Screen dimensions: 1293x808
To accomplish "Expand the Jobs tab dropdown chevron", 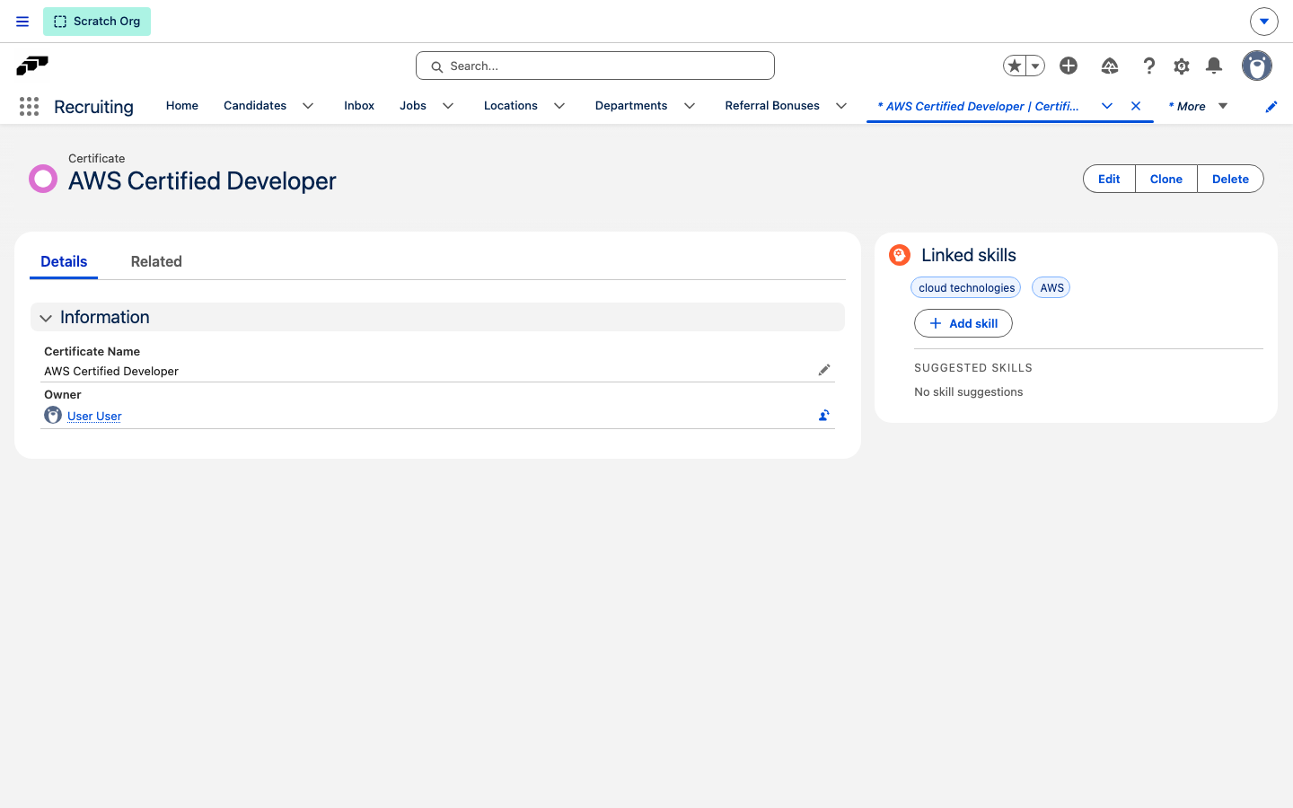I will (448, 106).
